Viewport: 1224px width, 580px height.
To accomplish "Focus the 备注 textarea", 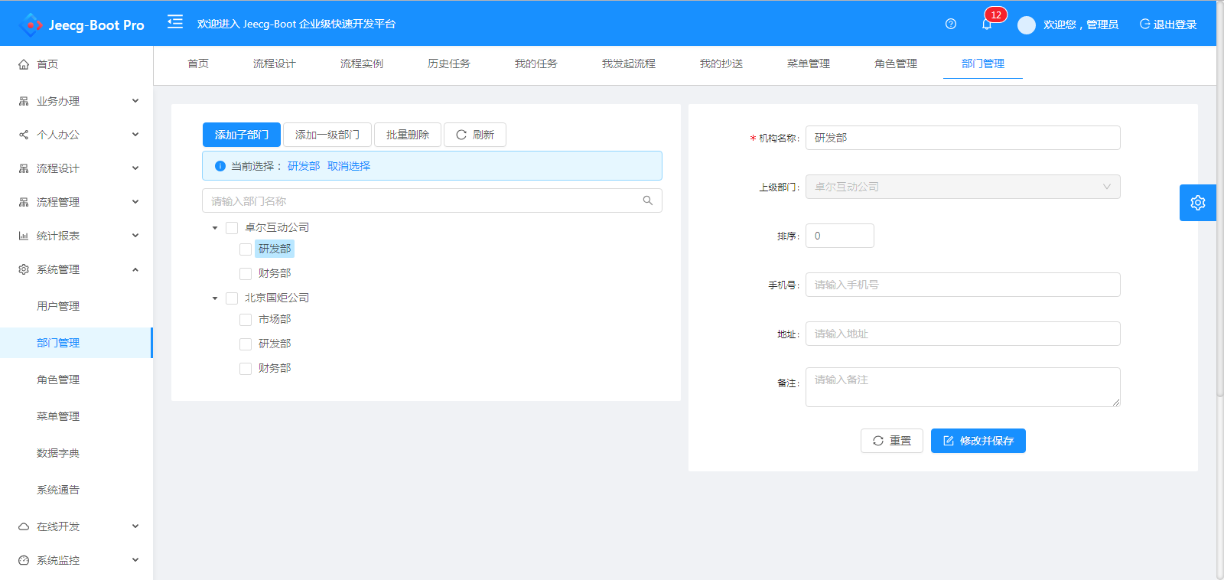I will (962, 387).
